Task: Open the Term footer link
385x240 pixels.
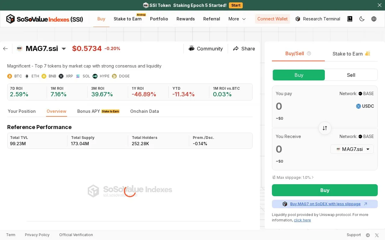Action: tap(11, 235)
